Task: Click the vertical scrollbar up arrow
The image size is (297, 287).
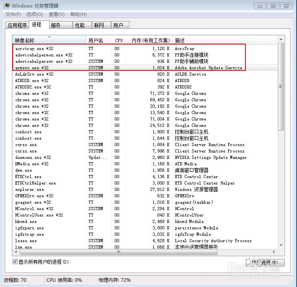Action: click(281, 39)
